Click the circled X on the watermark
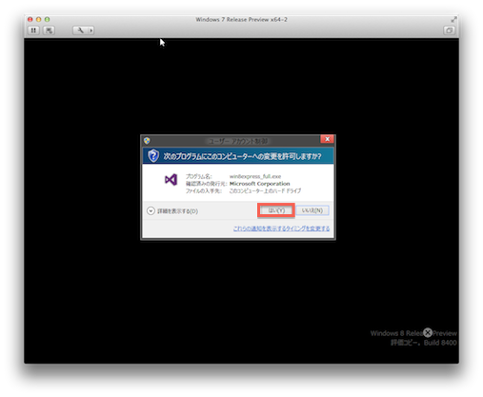483x397 pixels. click(428, 332)
